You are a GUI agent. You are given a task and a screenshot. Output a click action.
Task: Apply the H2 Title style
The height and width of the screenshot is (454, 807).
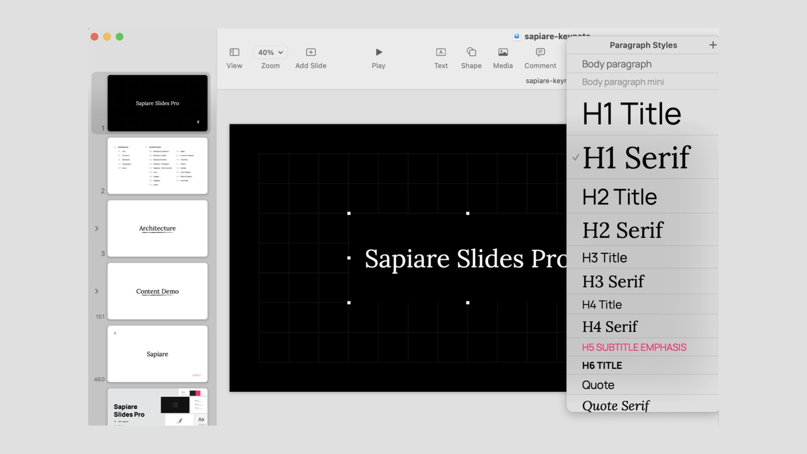pyautogui.click(x=642, y=196)
